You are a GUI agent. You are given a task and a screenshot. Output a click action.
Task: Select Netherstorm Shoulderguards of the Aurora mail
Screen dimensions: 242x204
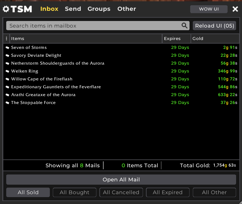coord(121,63)
